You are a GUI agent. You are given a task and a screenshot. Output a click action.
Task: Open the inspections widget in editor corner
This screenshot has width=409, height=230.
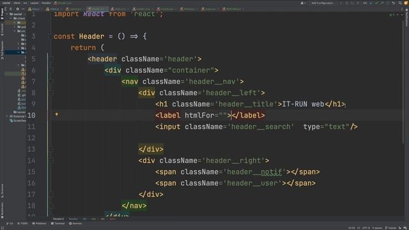(392, 15)
